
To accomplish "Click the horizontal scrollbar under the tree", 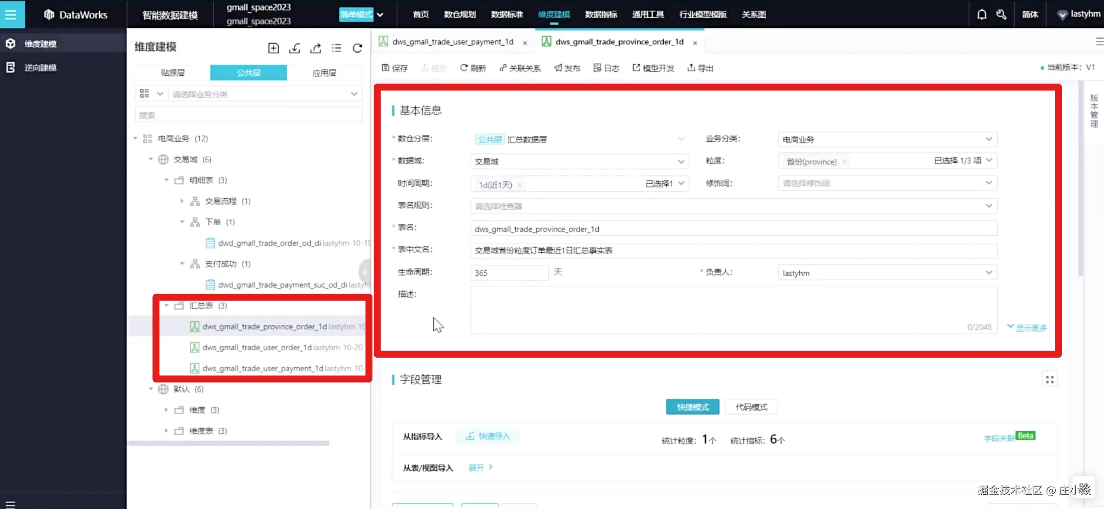I will [228, 443].
